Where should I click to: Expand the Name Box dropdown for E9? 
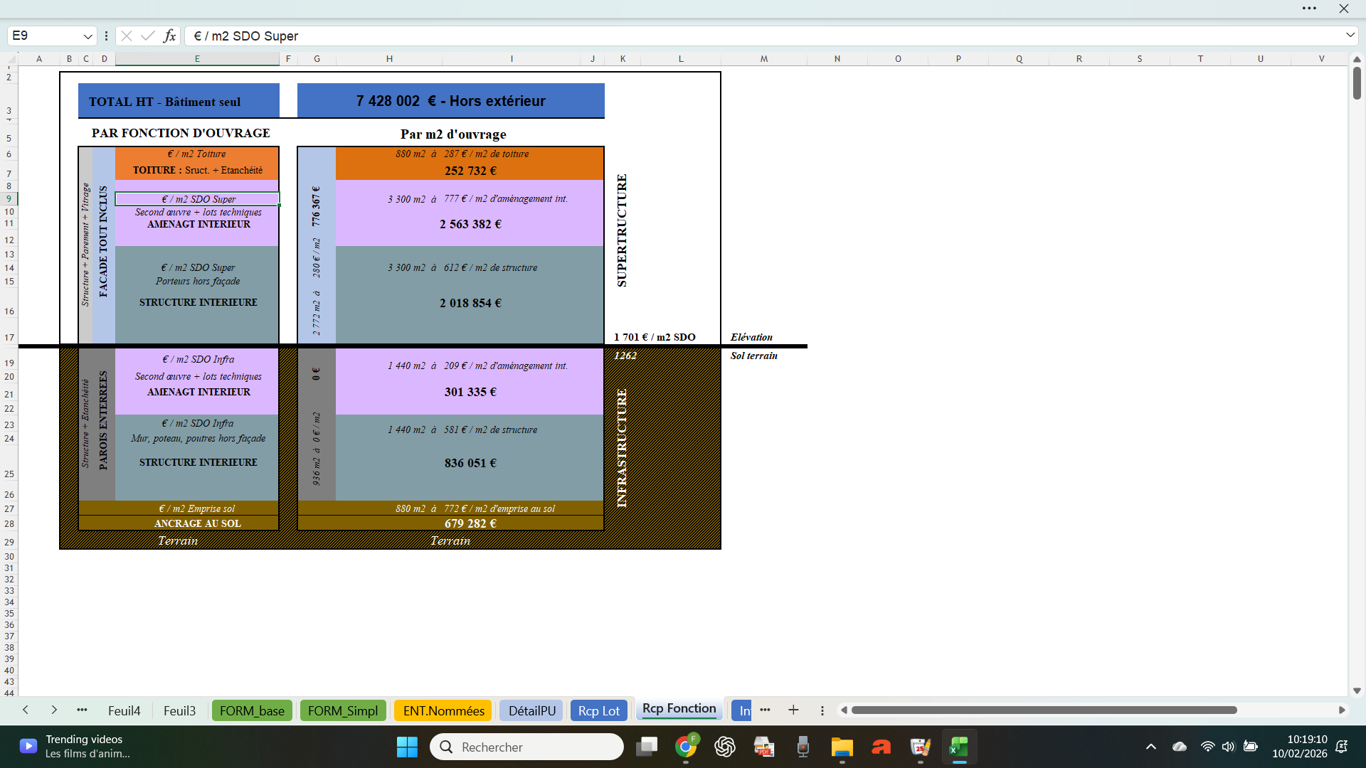point(88,36)
